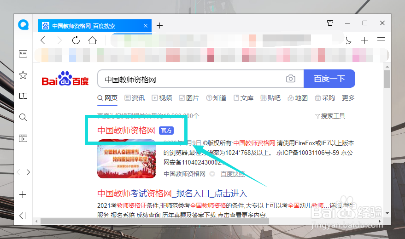Open a new tab with the plus button
The width and height of the screenshot is (405, 239).
159,25
